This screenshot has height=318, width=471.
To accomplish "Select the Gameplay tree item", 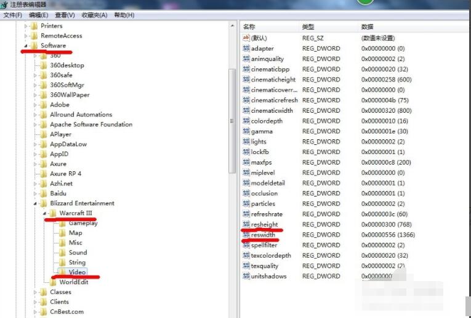I will [83, 223].
